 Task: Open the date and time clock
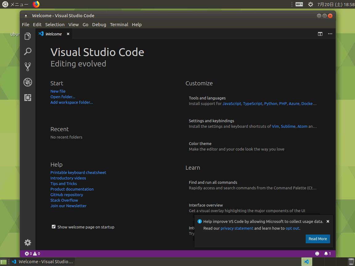point(336,5)
